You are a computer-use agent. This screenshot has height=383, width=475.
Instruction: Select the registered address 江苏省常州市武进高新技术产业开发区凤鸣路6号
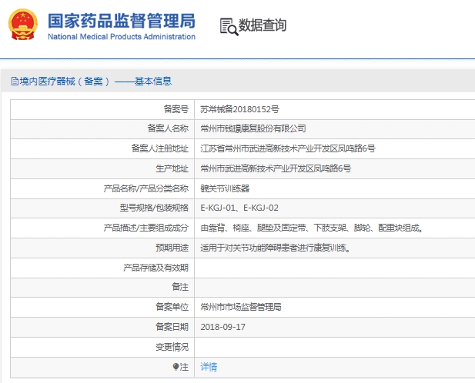tap(287, 148)
